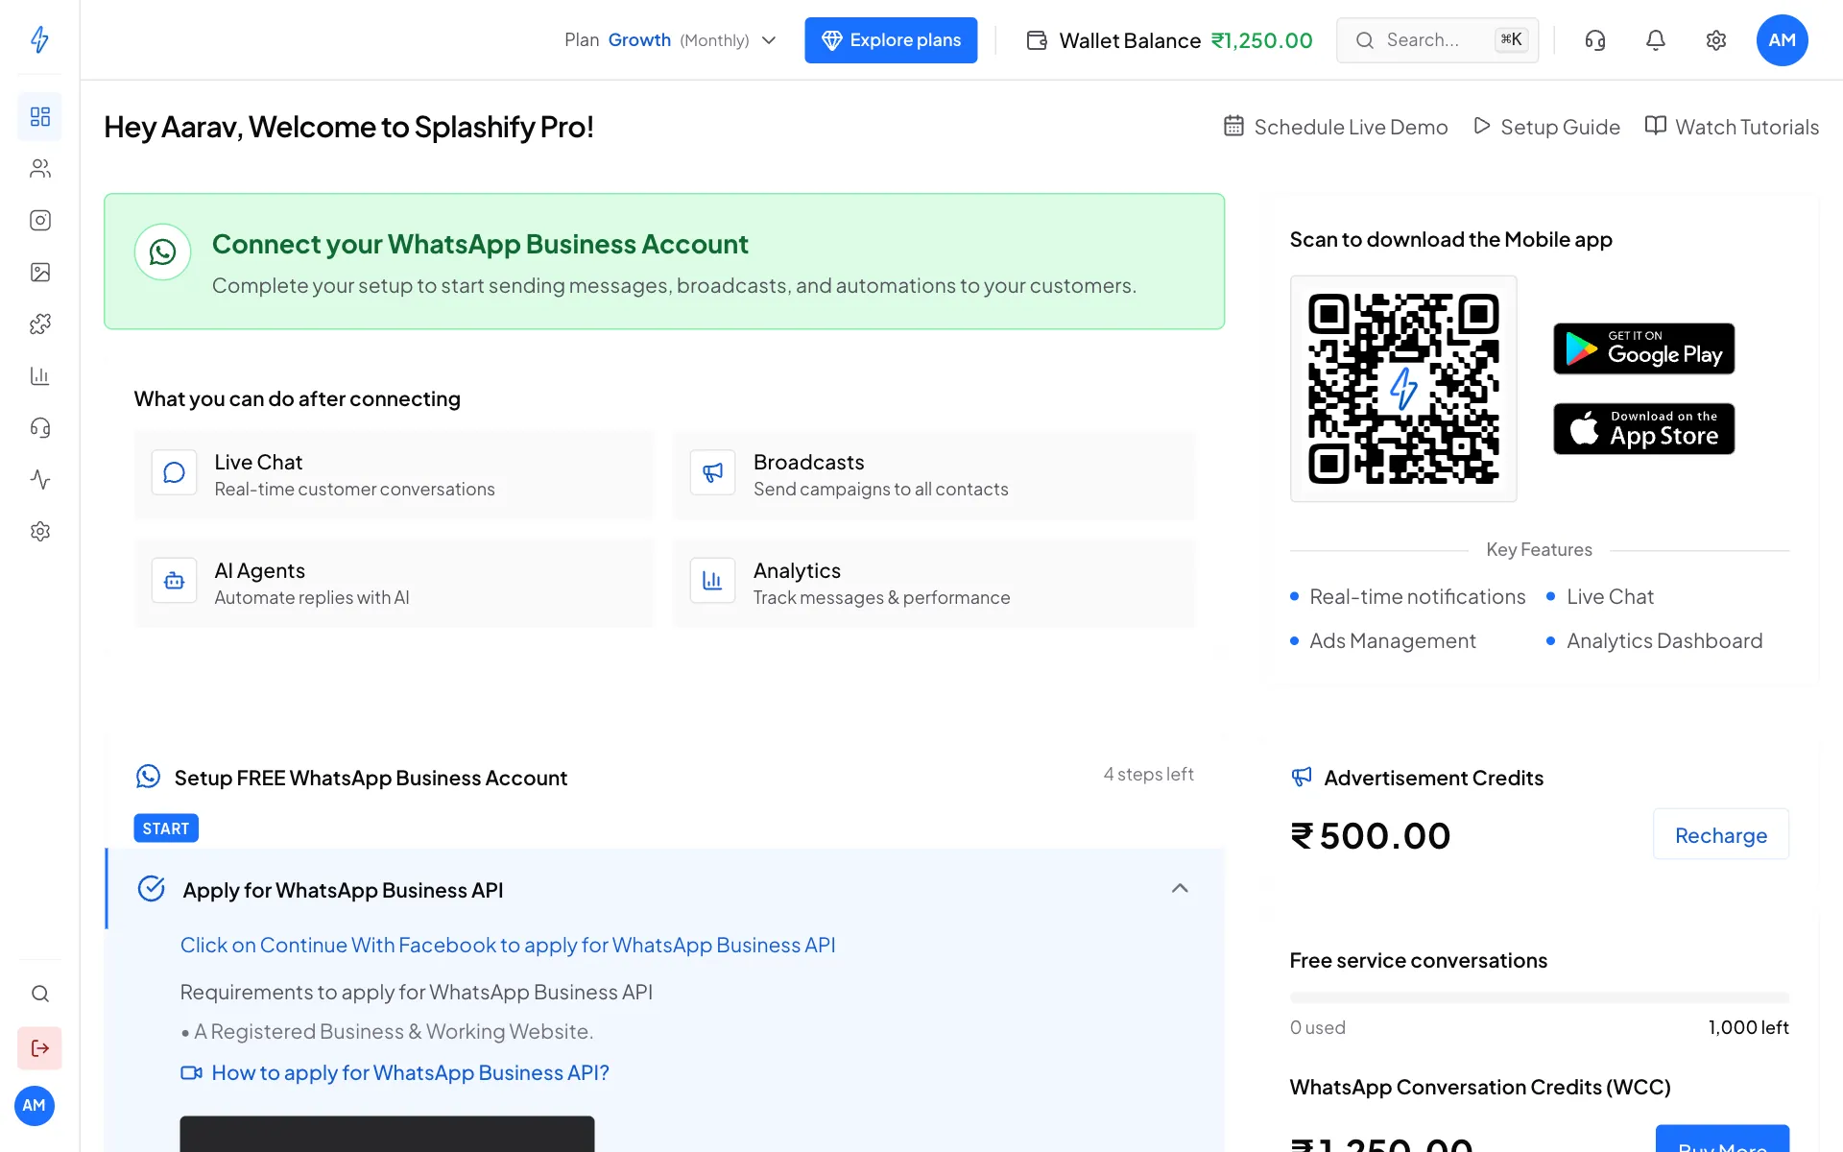Viewport: 1843px width, 1152px height.
Task: Open the Instagram icon in sidebar
Action: pyautogui.click(x=39, y=220)
